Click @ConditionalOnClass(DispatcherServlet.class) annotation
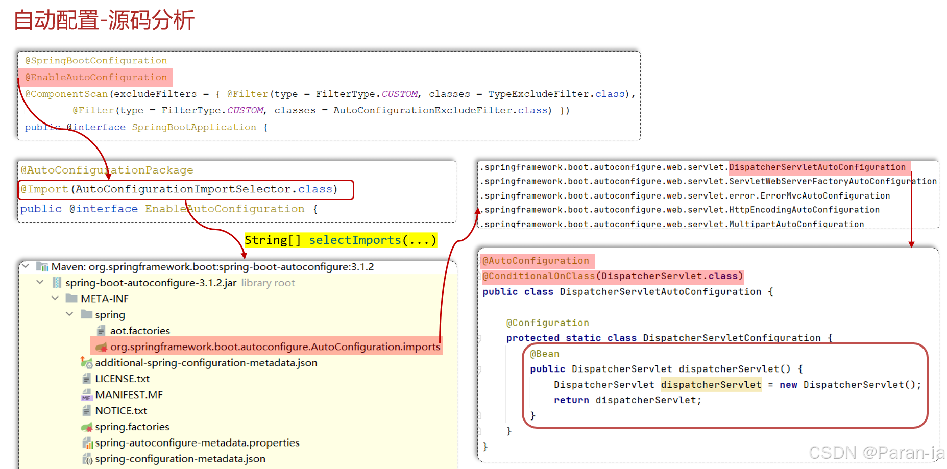The image size is (947, 469). click(x=613, y=276)
